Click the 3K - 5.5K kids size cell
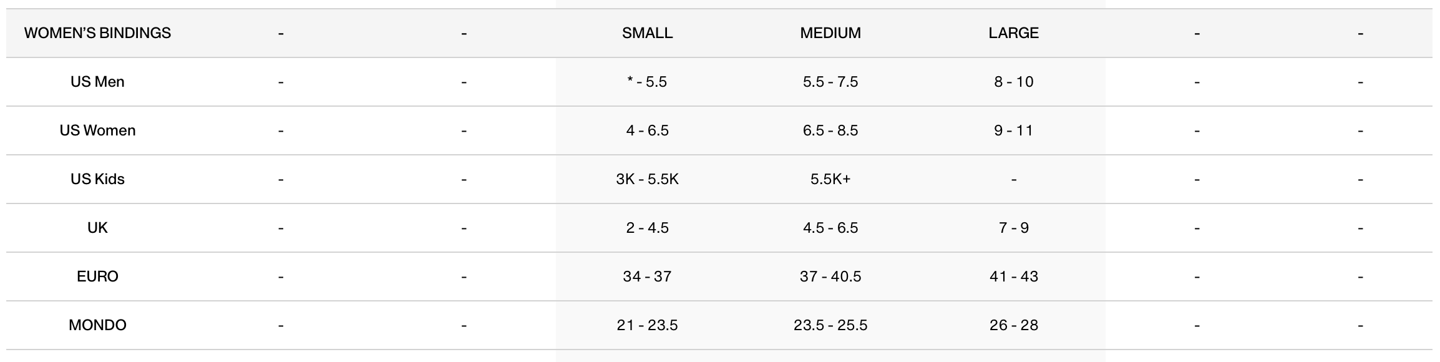1440x362 pixels. coord(647,179)
